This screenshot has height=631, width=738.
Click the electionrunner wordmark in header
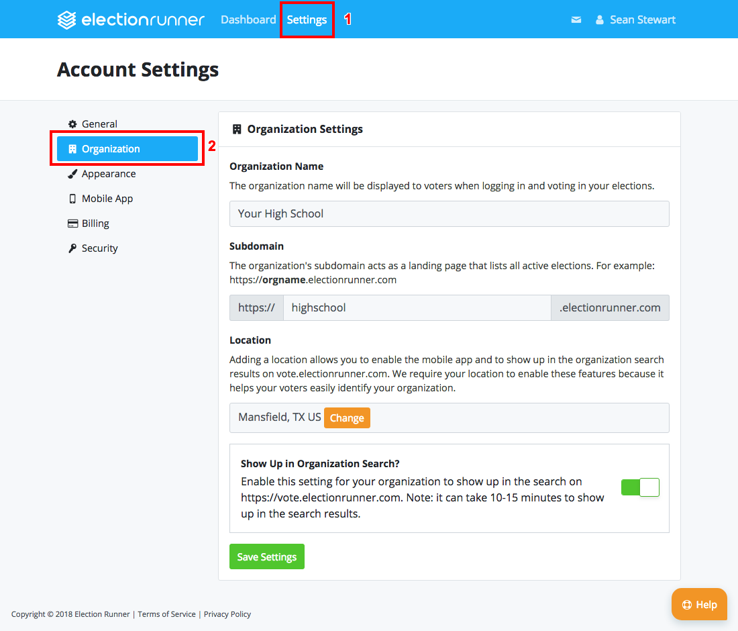143,19
